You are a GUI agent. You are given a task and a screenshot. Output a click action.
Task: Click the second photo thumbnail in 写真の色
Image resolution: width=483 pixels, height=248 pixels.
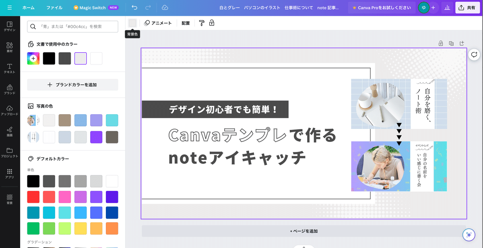(x=33, y=137)
